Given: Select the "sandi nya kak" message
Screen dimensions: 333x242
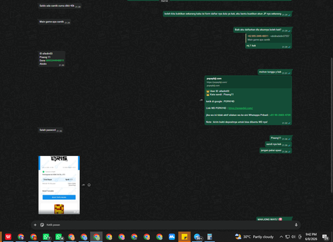Looking at the screenshot, I should (278, 144).
